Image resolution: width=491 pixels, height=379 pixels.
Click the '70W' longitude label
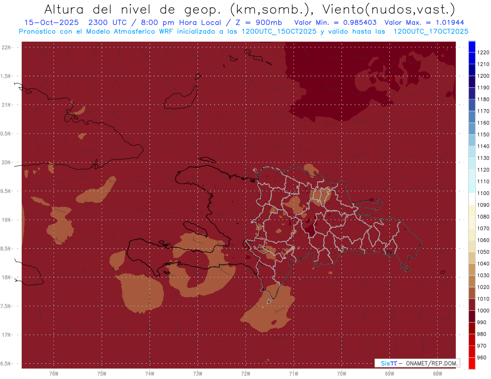(x=342, y=374)
